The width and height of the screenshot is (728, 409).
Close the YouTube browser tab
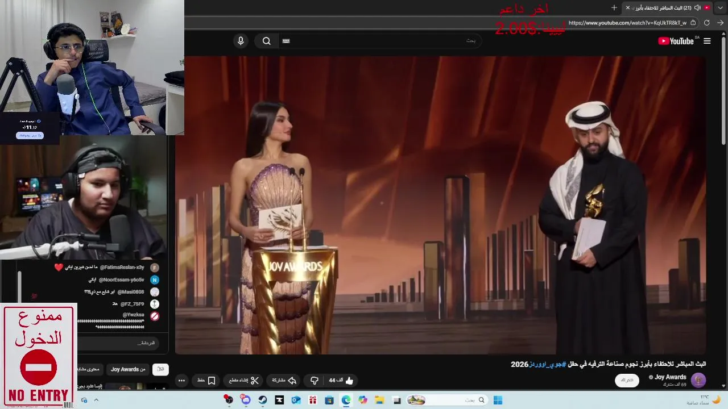628,7
